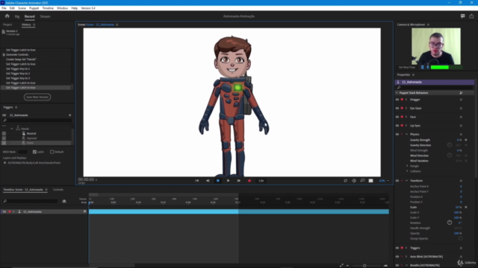
Task: Open the Timeline menu in the menu bar
Action: click(48, 8)
